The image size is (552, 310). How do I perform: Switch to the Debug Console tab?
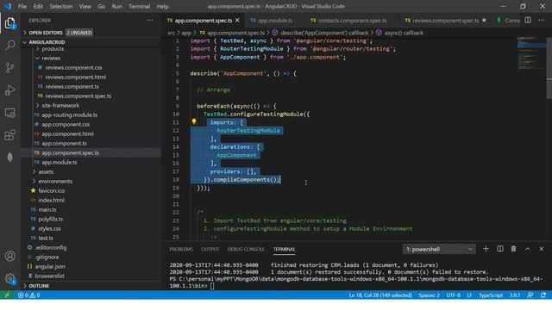[246, 249]
